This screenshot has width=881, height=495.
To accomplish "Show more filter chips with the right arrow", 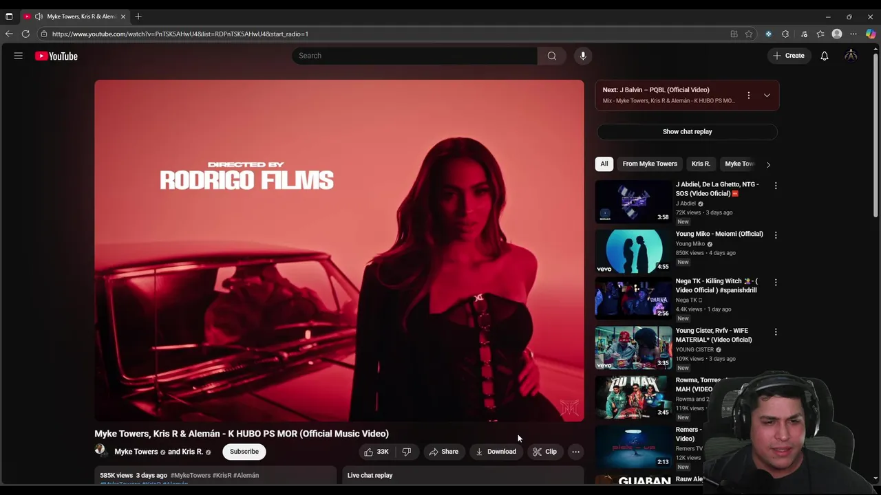I will point(768,164).
